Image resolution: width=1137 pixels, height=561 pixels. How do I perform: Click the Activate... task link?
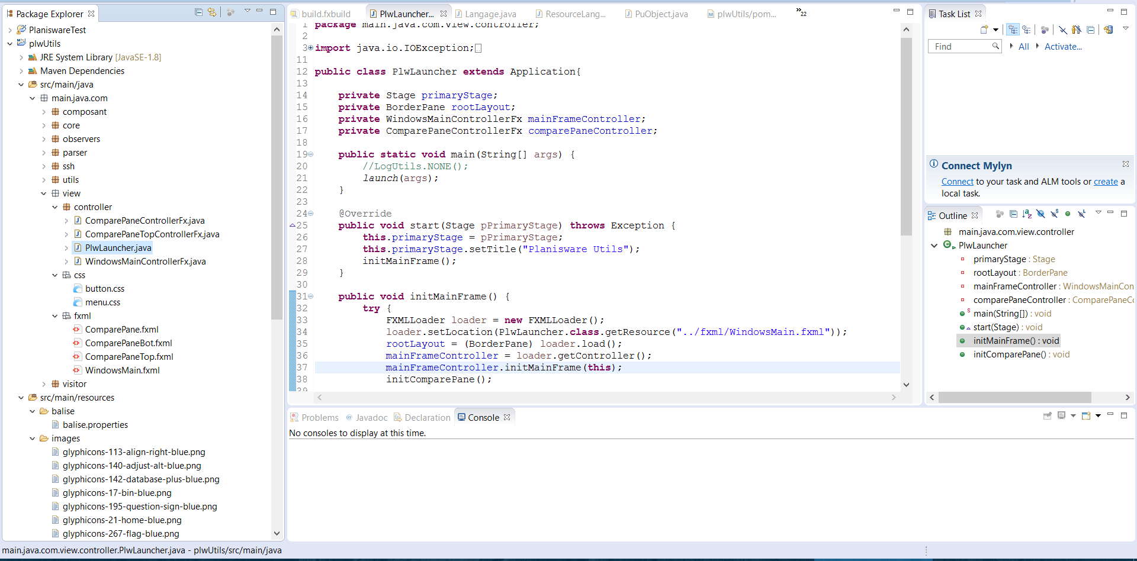[x=1063, y=47]
